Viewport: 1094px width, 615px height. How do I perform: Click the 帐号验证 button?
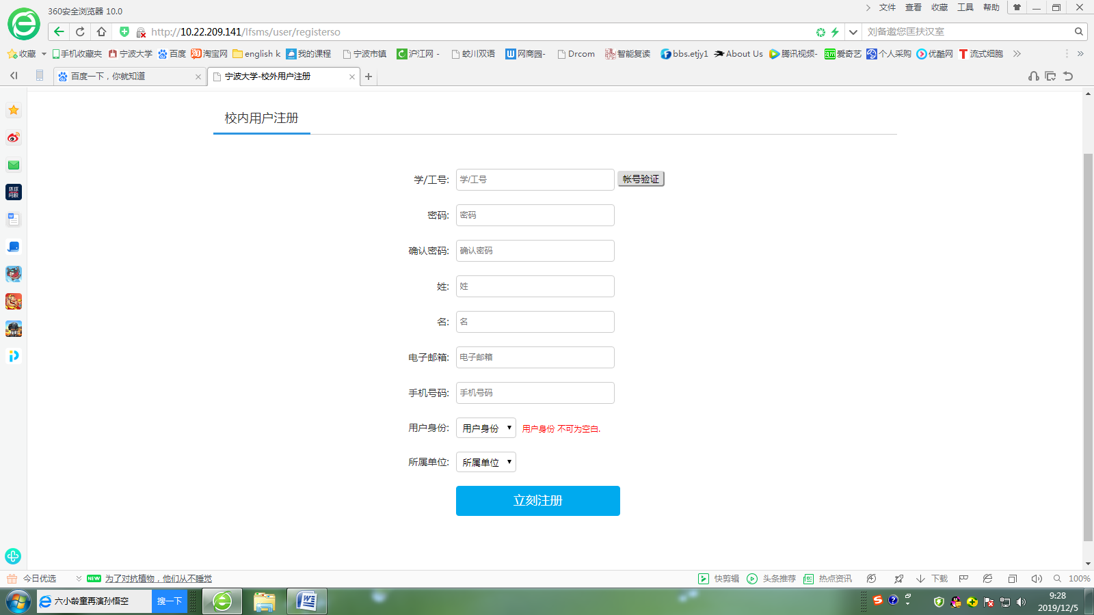tap(641, 179)
